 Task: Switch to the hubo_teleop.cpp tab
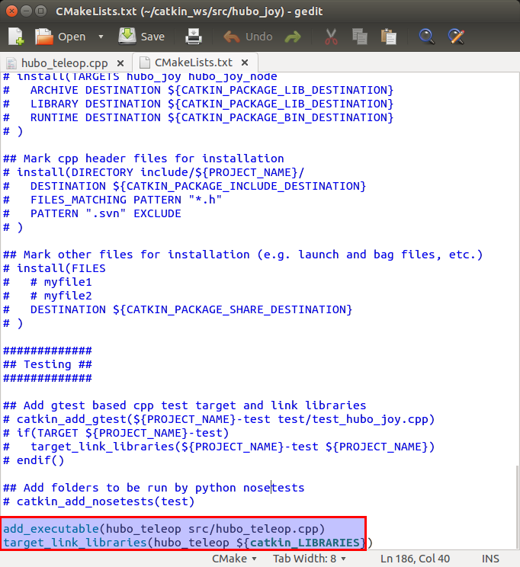[64, 63]
